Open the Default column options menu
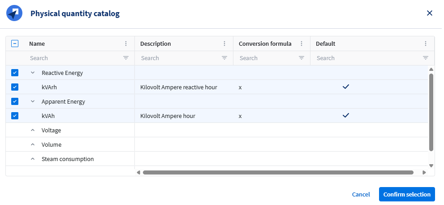This screenshot has height=205, width=444. tap(426, 44)
